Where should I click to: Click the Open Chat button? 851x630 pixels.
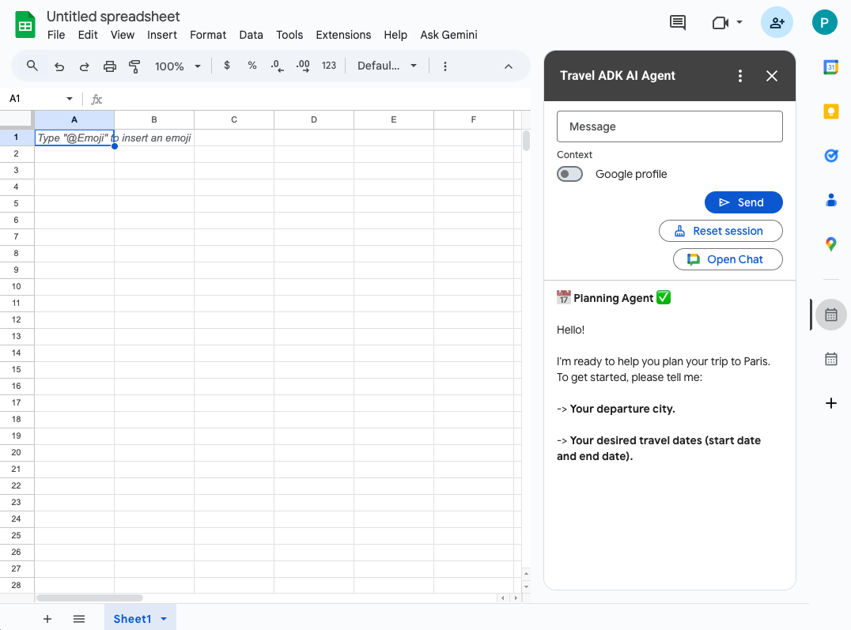727,259
